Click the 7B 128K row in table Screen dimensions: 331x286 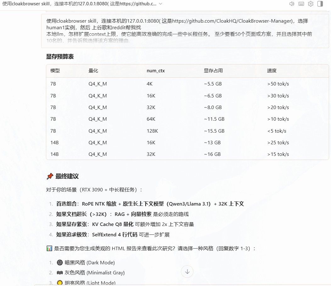coord(188,131)
